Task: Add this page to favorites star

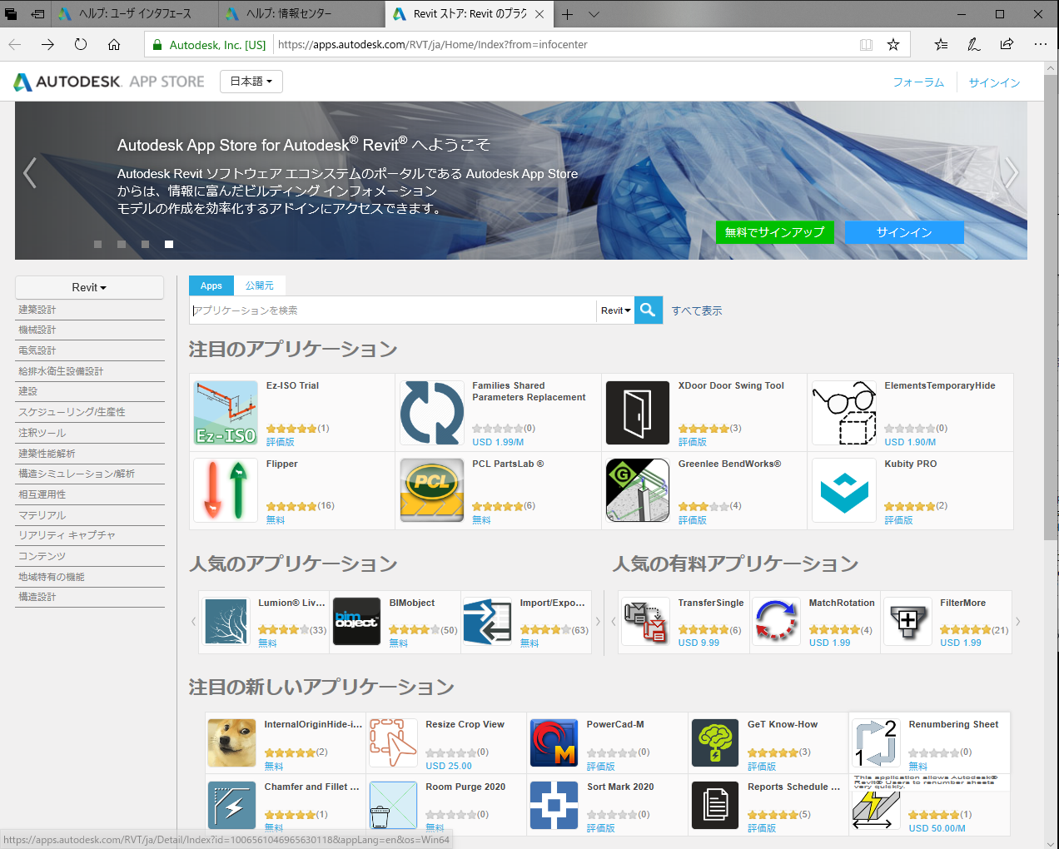Action: click(893, 44)
